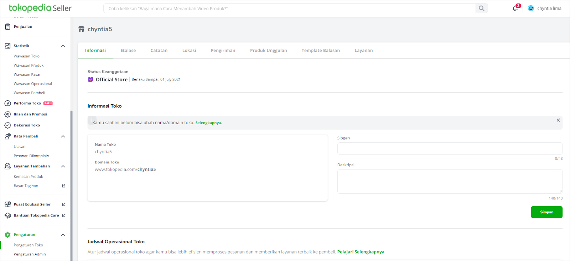
Task: Click the Deskripsi textarea resize handle
Action: click(x=560, y=191)
